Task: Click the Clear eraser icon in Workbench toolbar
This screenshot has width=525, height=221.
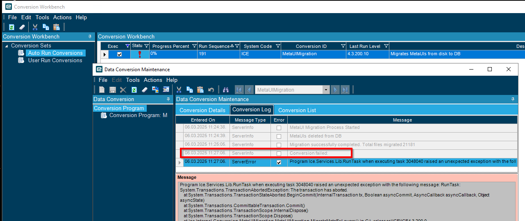Action: pyautogui.click(x=22, y=27)
